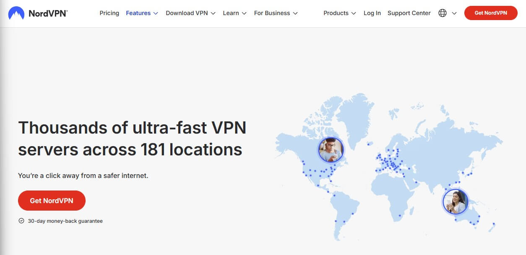The image size is (526, 255).
Task: Open the globe language selector icon
Action: tap(442, 13)
